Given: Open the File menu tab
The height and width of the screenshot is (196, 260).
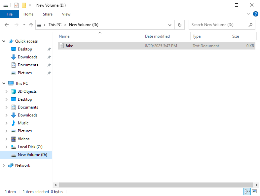Looking at the screenshot, I should click(10, 14).
